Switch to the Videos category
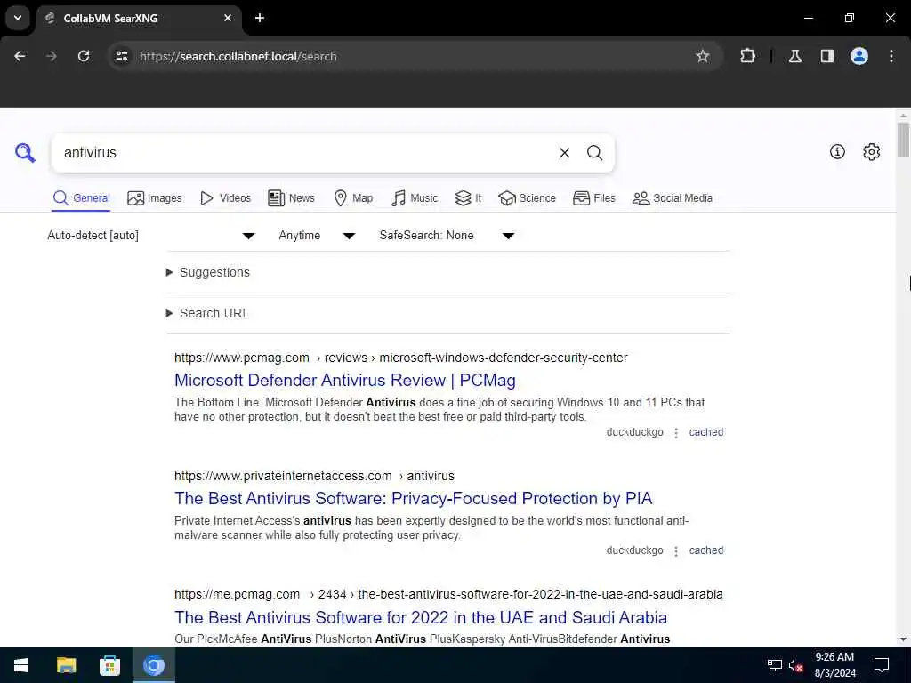The width and height of the screenshot is (911, 683). point(225,198)
